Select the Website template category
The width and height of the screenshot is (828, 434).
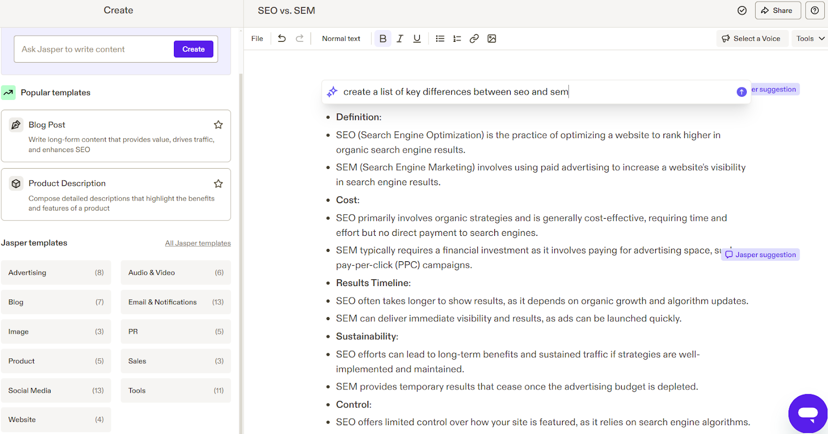(x=56, y=420)
